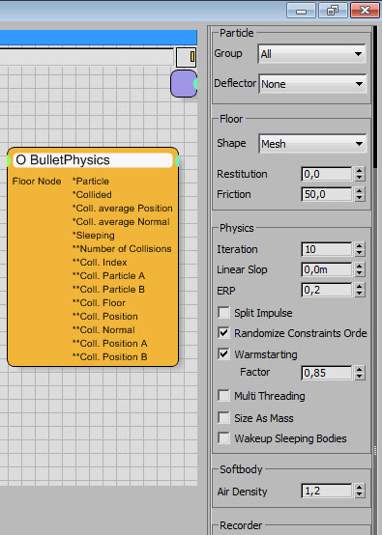The height and width of the screenshot is (535, 382).
Task: Click the **Coll. Particle B output
Action: click(x=108, y=290)
